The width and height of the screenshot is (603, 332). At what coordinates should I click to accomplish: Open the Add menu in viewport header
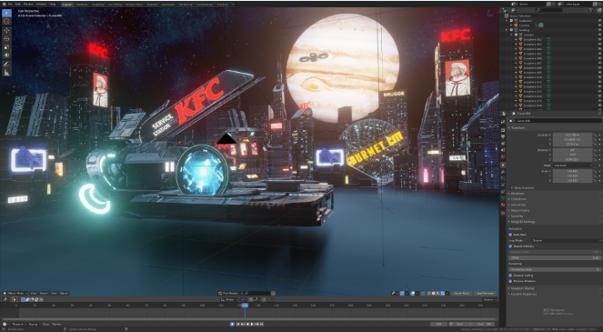(54, 293)
